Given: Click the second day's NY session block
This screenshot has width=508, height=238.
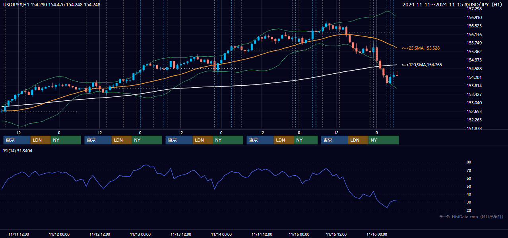Looking at the screenshot, I should (147, 140).
